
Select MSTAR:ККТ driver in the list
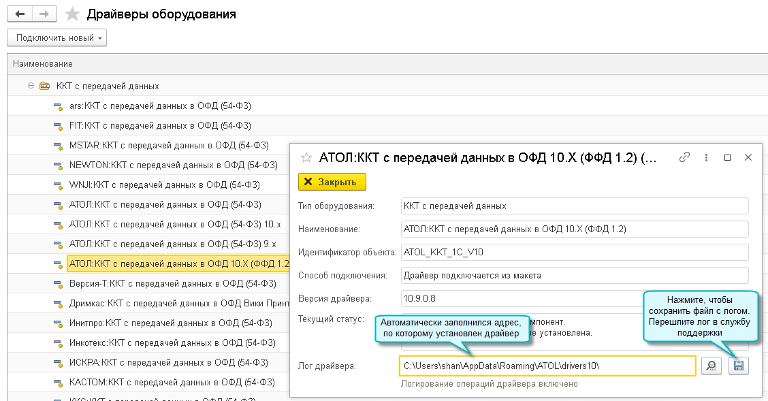pos(169,145)
